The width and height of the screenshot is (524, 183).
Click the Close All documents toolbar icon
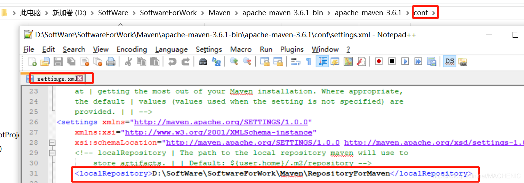98,62
